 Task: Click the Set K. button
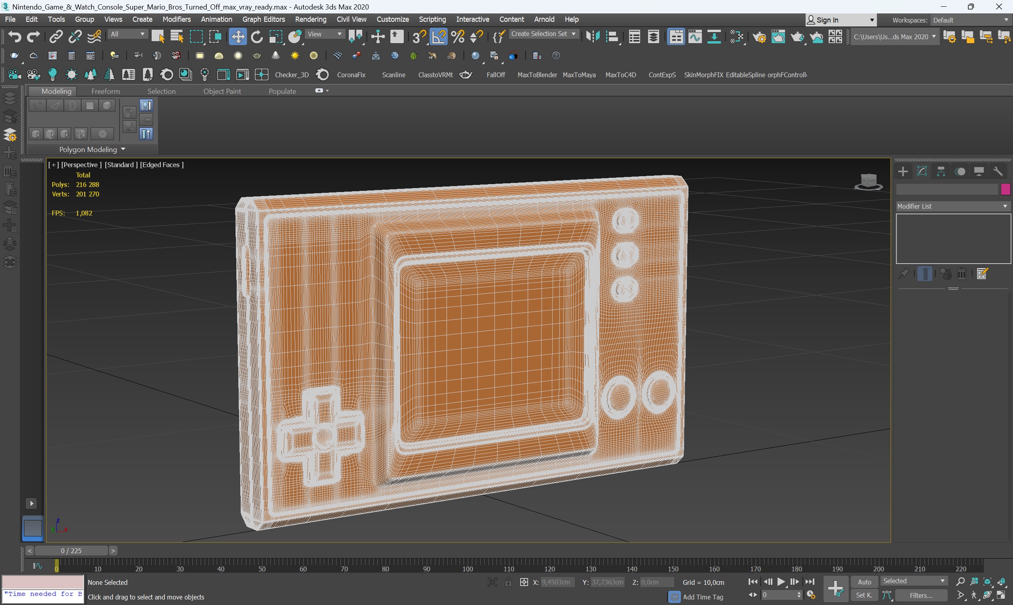coord(864,595)
